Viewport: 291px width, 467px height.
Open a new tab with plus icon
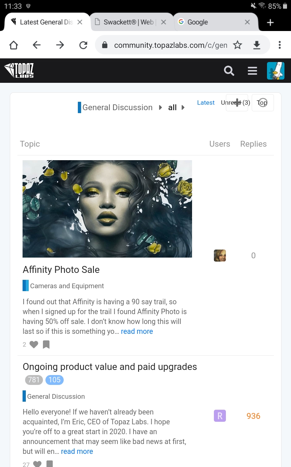point(270,23)
